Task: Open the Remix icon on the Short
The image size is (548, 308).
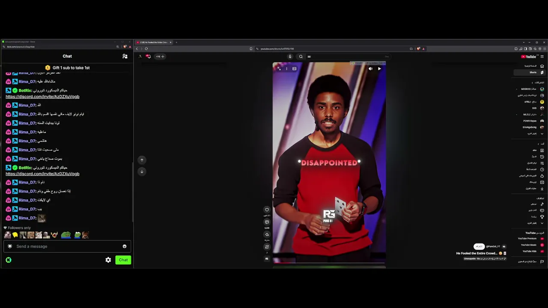Action: coord(267,247)
